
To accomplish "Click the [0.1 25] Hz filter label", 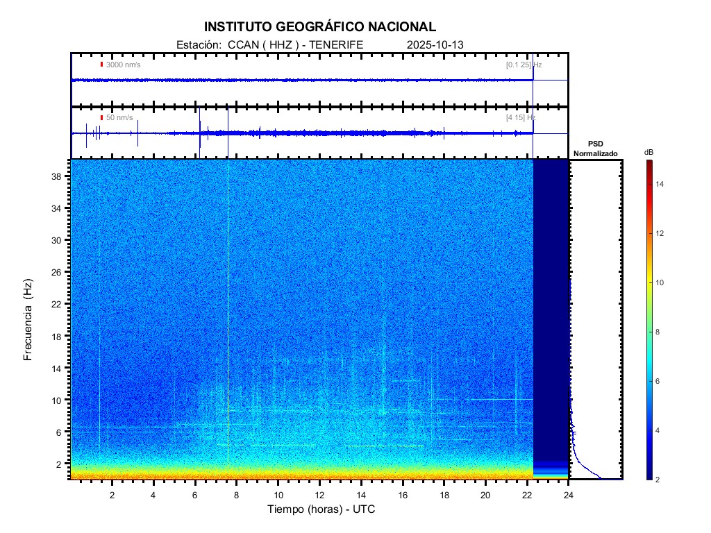I will point(523,65).
